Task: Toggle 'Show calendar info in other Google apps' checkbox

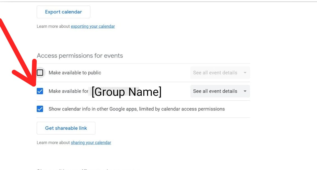Action: pos(40,109)
